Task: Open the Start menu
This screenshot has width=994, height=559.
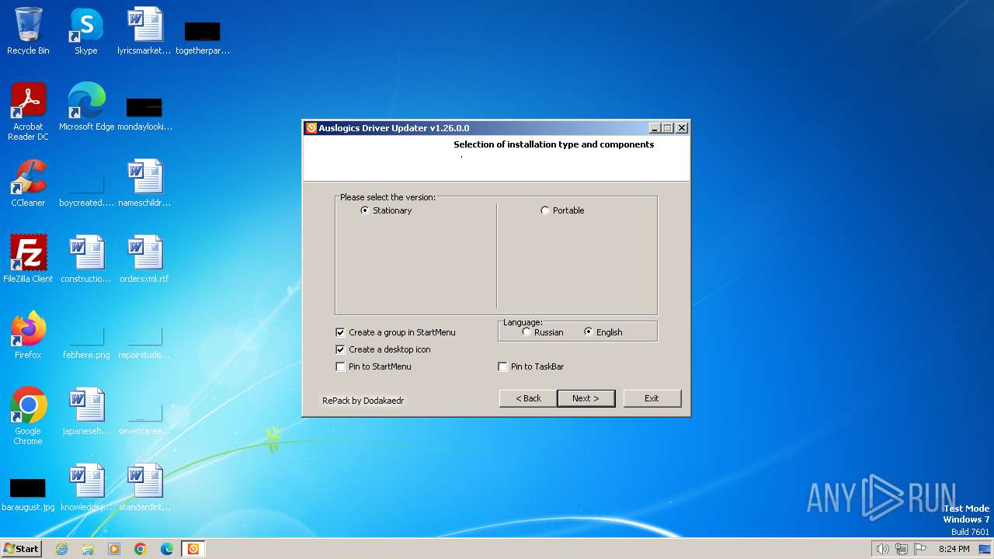Action: click(x=22, y=549)
